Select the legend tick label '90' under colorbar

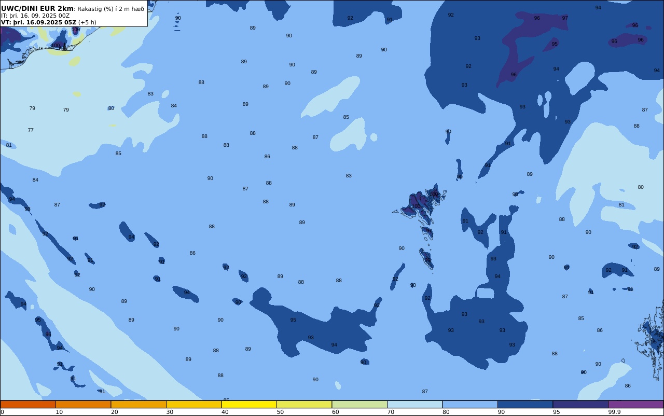pos(501,412)
